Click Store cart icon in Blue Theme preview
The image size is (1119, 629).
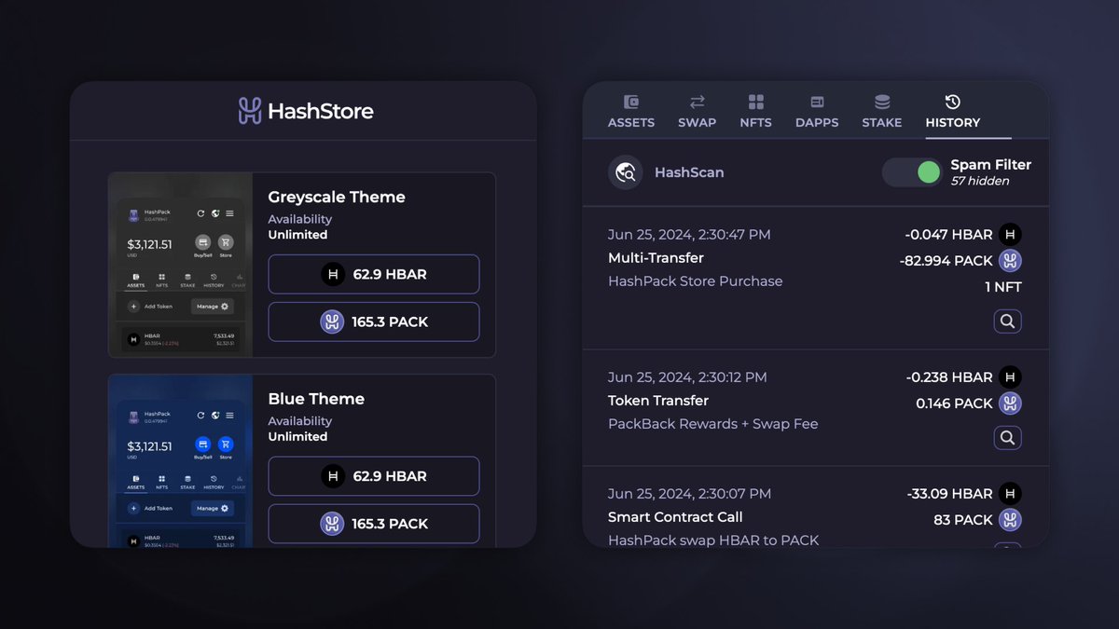(x=226, y=444)
